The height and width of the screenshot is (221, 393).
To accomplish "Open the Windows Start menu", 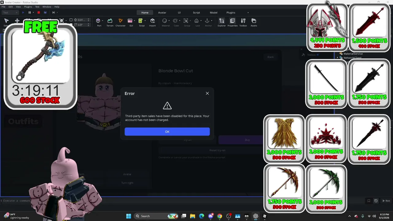I will click(128, 216).
